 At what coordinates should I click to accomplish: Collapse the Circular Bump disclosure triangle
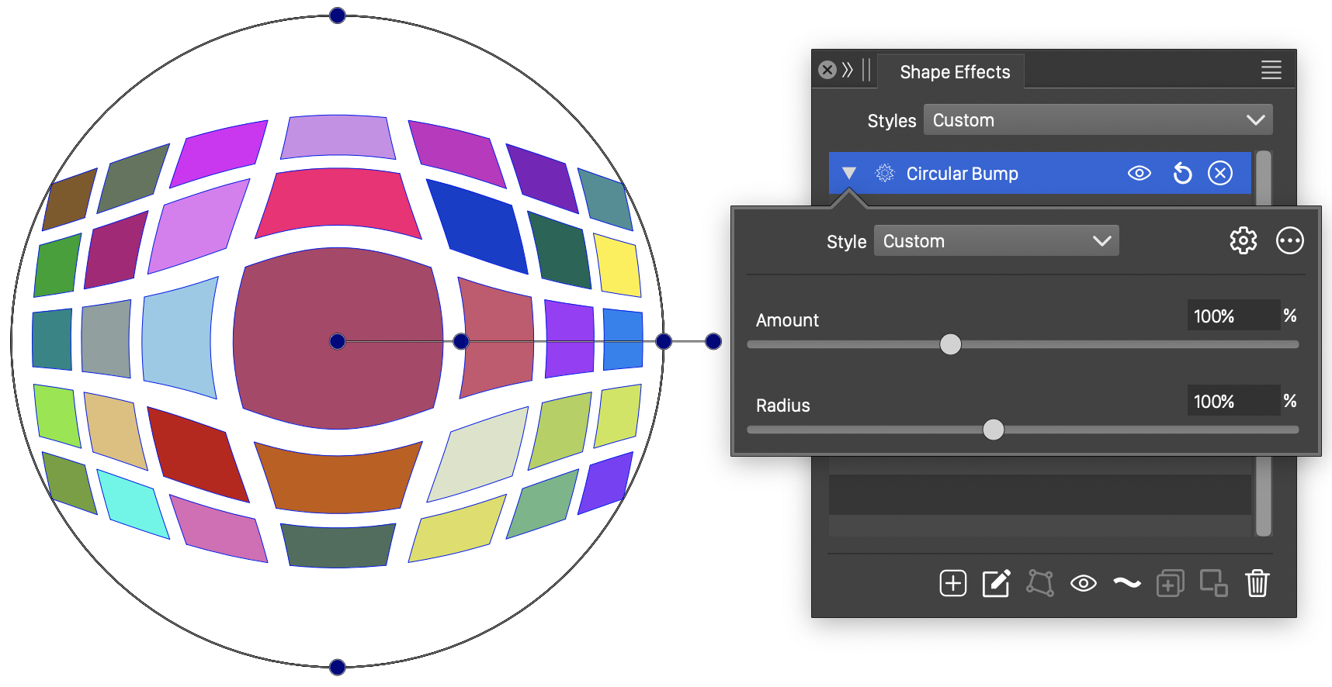click(x=849, y=174)
